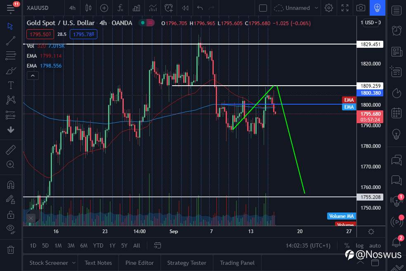The width and height of the screenshot is (406, 271).
Task: Collapse the indicator legend chevron
Action: coord(33,76)
